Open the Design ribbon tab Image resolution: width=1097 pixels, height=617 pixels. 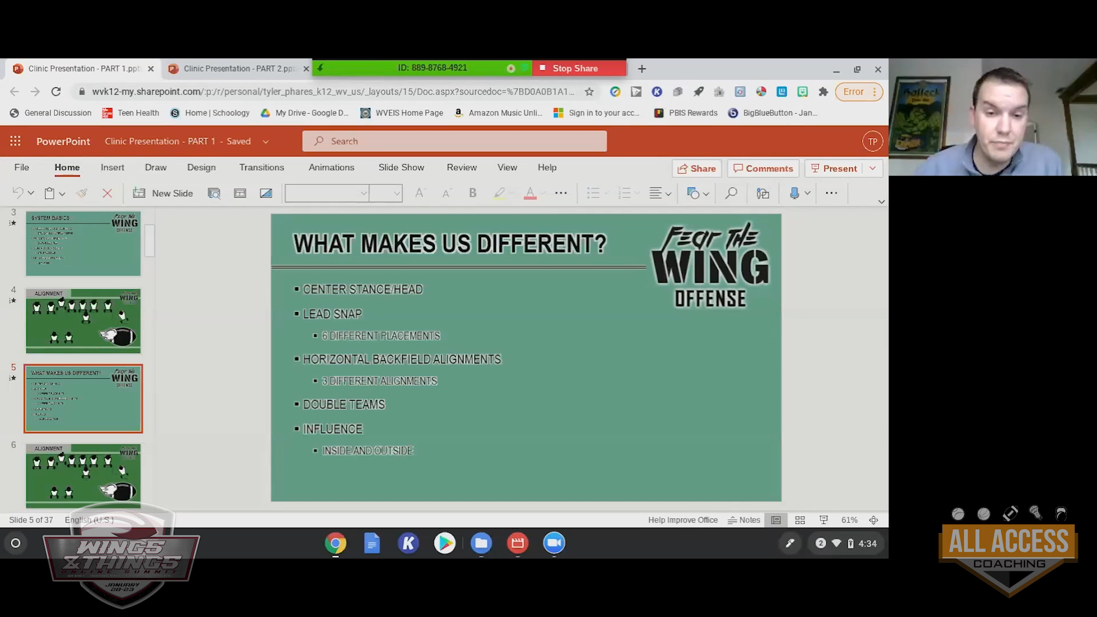201,167
